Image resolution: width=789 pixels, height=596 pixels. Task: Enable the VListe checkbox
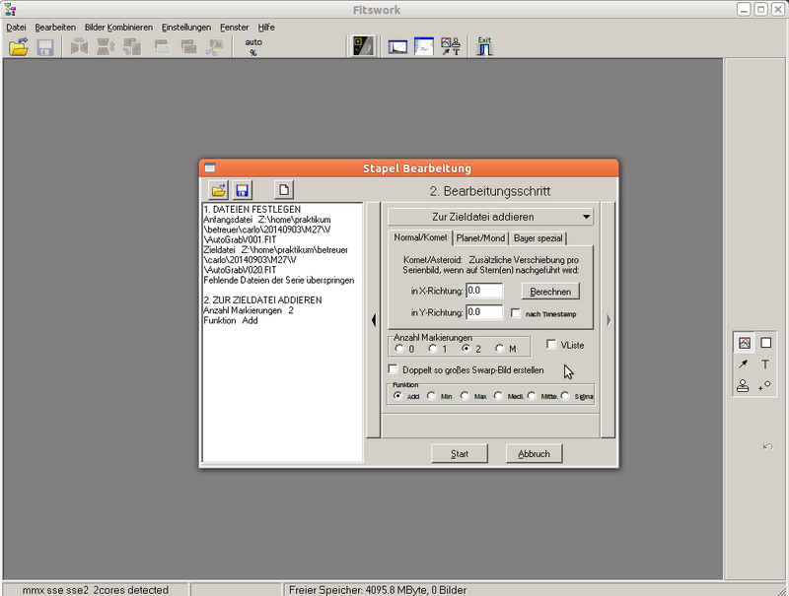pyautogui.click(x=550, y=343)
